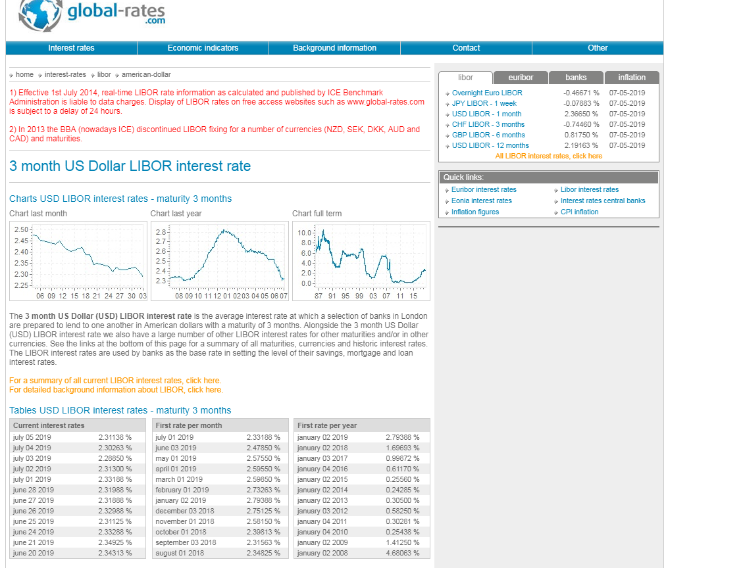Click the First rate per year header
Screen dimensions: 743x568
[x=362, y=425]
